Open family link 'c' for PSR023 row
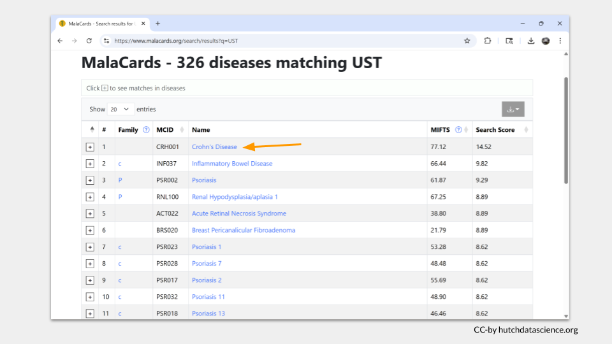Viewport: 612px width, 344px height. 120,247
